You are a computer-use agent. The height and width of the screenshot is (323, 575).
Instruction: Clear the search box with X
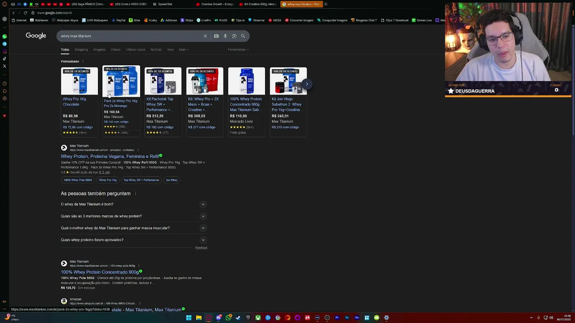tap(205, 36)
